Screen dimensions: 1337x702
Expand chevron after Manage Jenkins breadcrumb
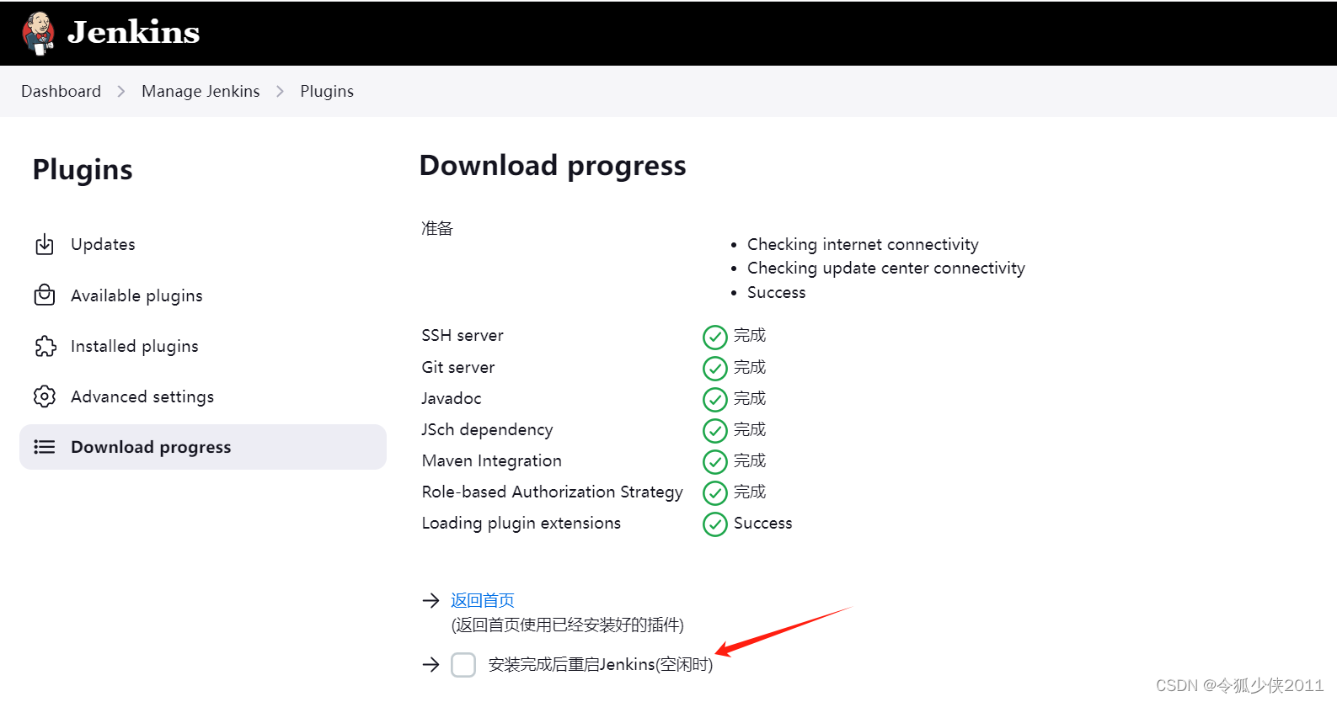point(281,91)
